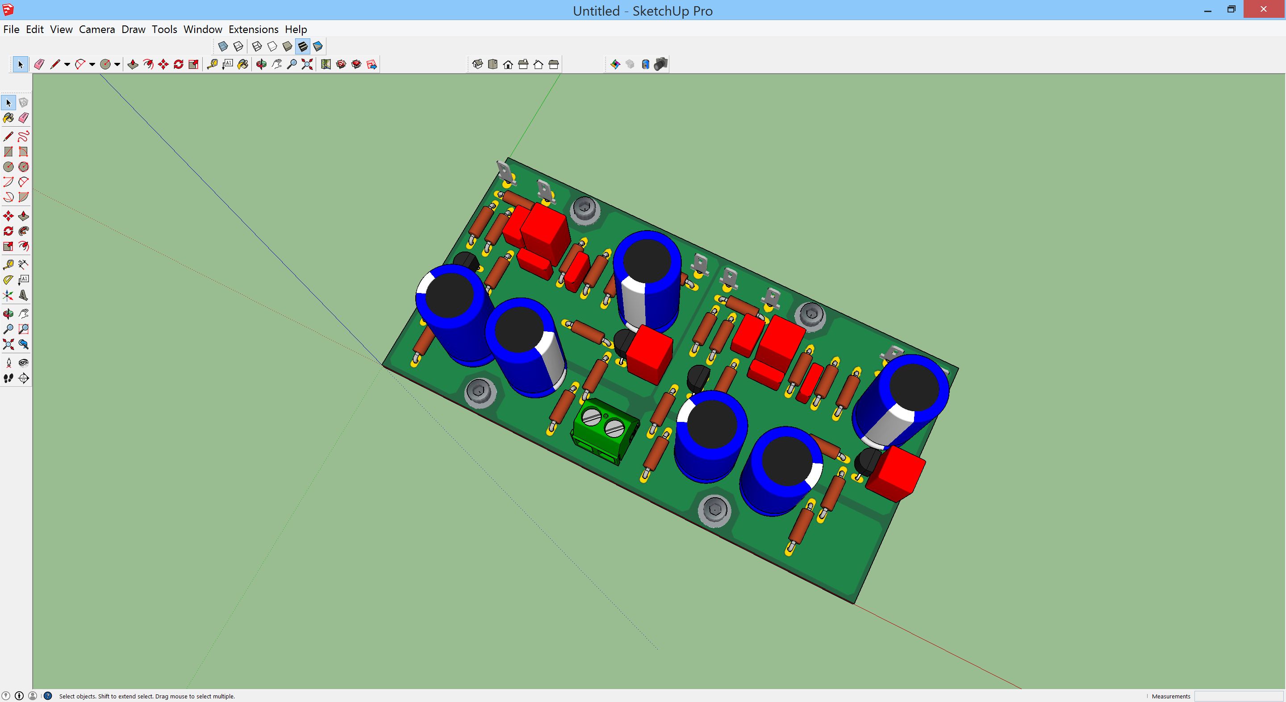Choose the Arc tool in top toolbar
The width and height of the screenshot is (1286, 702).
pyautogui.click(x=80, y=64)
